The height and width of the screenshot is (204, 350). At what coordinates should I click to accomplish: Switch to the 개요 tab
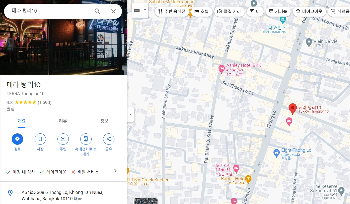(22, 121)
